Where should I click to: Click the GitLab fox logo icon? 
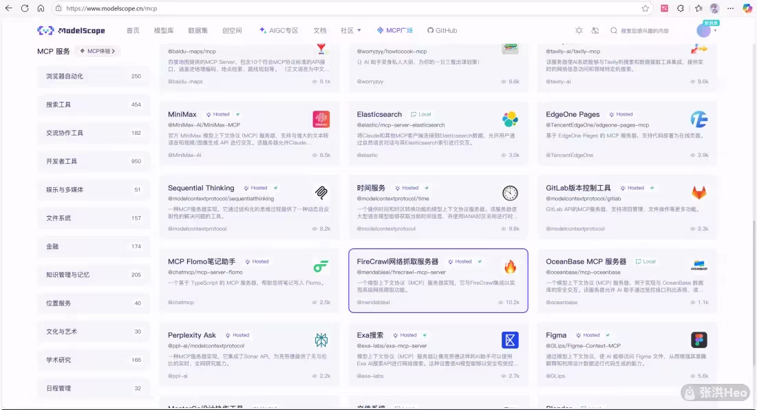pos(699,193)
